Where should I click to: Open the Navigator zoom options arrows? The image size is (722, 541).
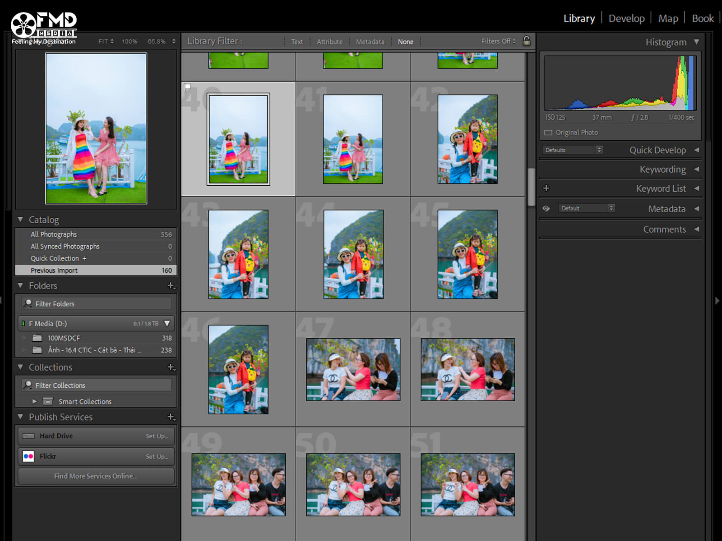pos(174,41)
